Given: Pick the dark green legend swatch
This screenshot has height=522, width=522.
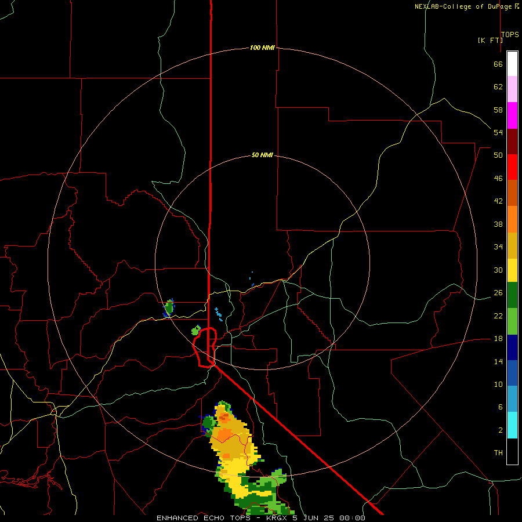Looking at the screenshot, I should click(512, 295).
